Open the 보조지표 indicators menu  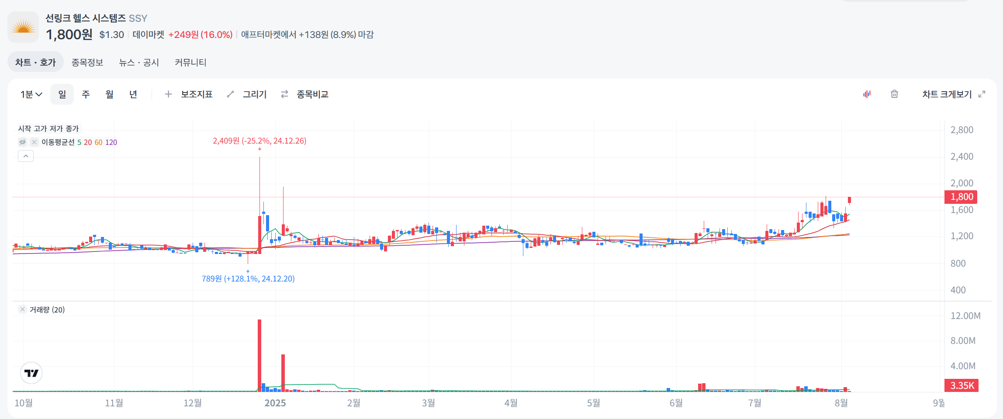tap(197, 94)
